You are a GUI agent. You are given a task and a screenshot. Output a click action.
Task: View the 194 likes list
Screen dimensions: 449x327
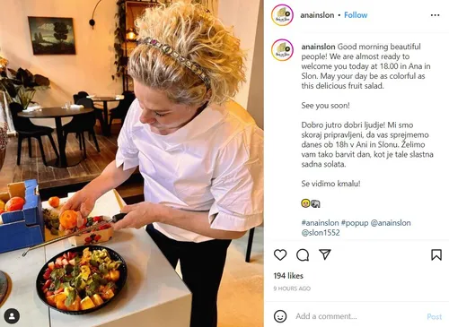pos(288,276)
